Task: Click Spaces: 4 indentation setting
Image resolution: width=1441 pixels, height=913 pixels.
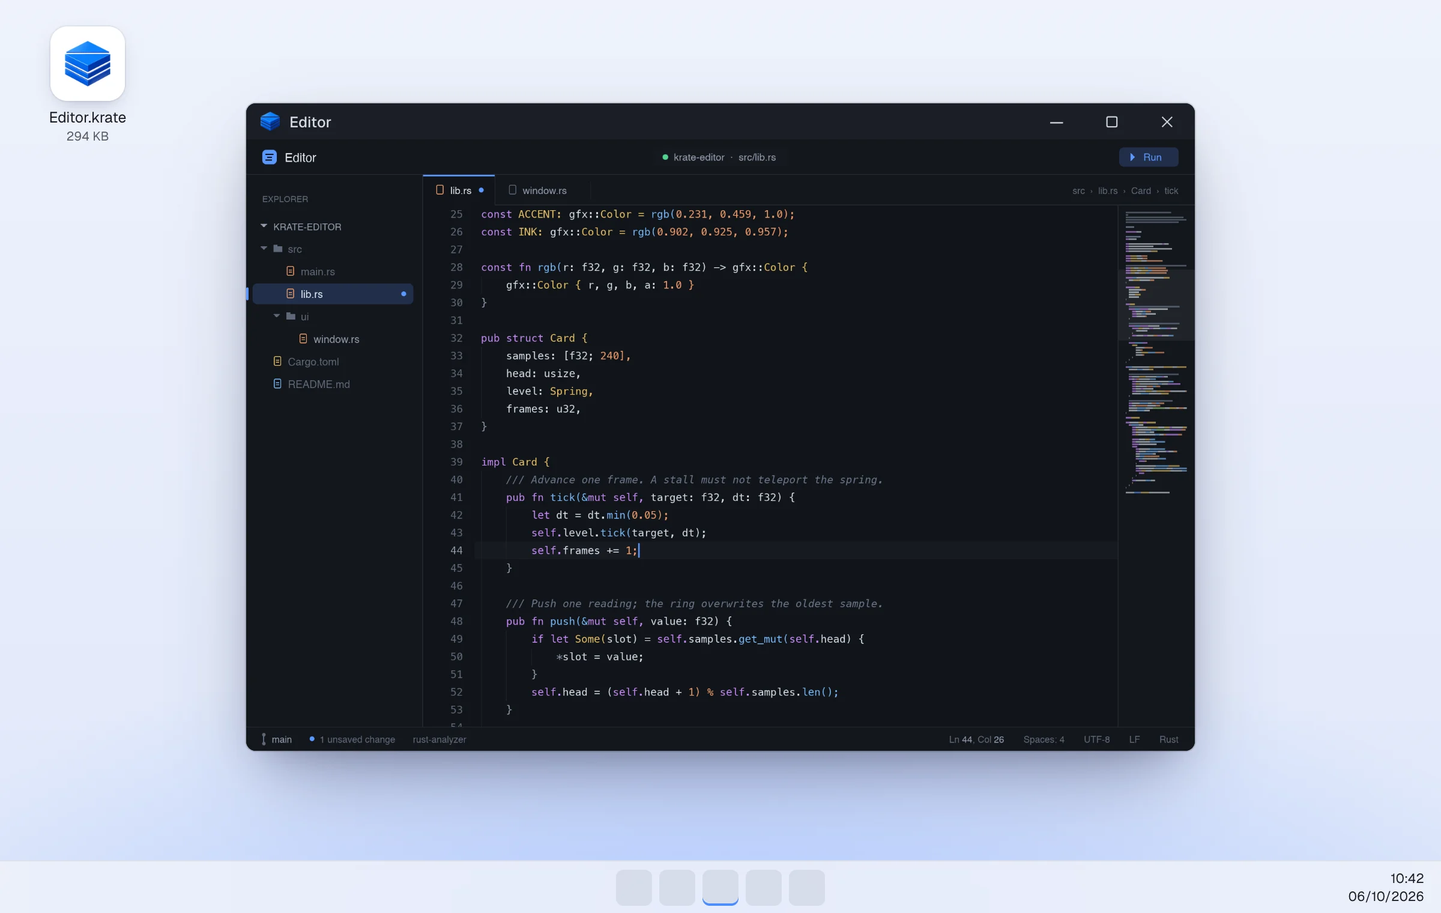Action: [1044, 739]
